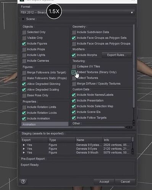The height and width of the screenshot is (190, 152).
Task: Check Include Subdivision Data
Action: pos(74,32)
